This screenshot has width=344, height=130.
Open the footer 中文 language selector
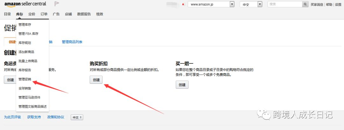point(77,117)
